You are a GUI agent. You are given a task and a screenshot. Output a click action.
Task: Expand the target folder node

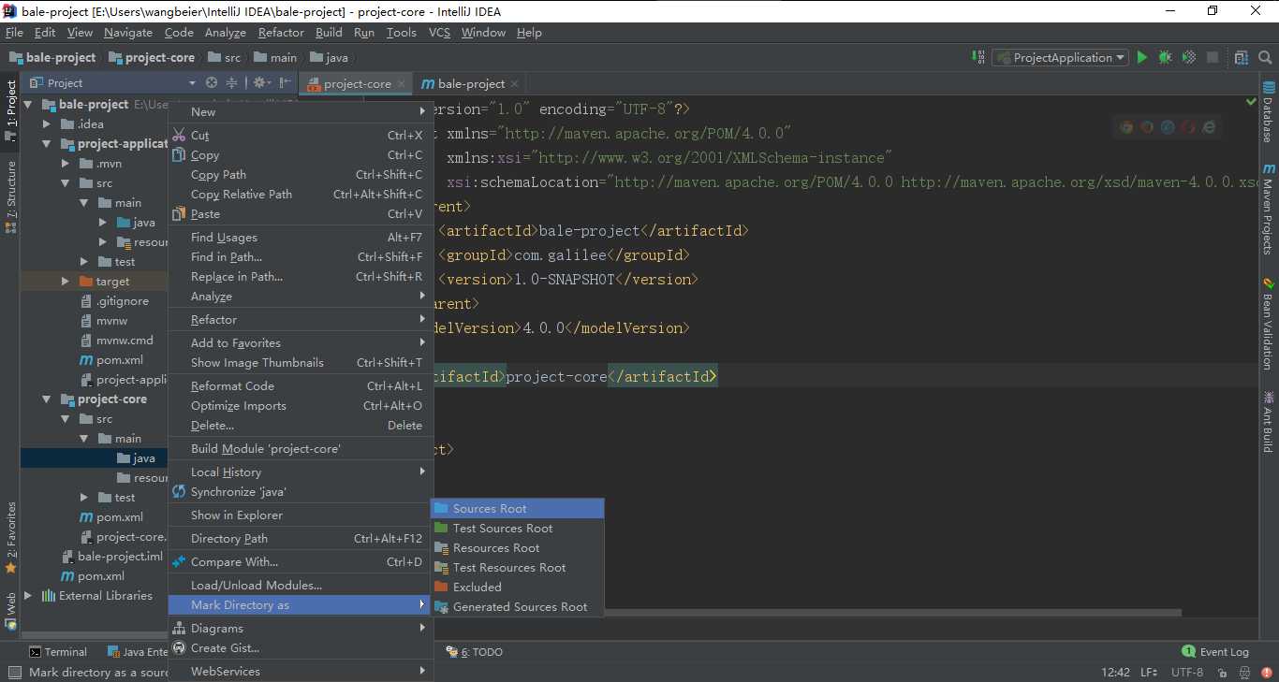[66, 281]
